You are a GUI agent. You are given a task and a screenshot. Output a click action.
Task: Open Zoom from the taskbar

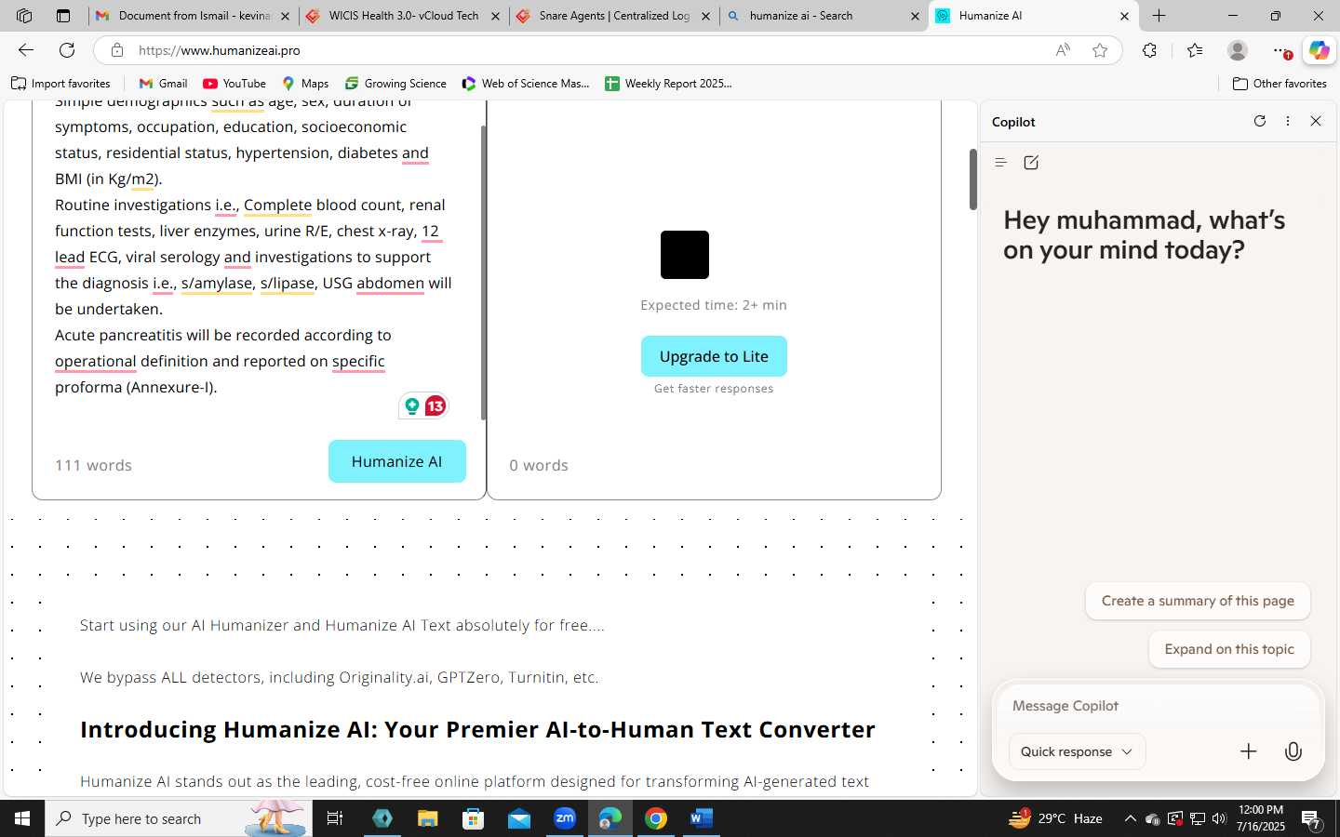(565, 818)
